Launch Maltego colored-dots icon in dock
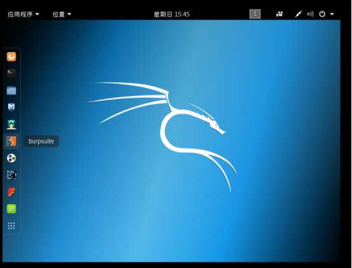Screen dimensions: 352x268 (x=11, y=158)
